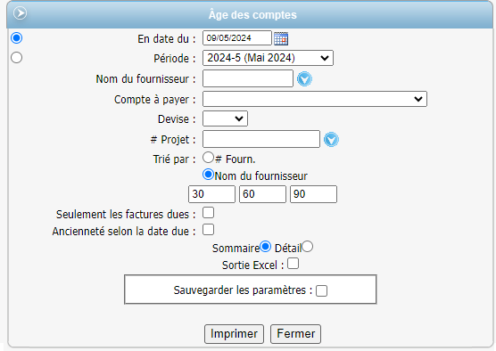The width and height of the screenshot is (496, 351).
Task: Sort by 'Nom du fournisseur' radio option
Action: click(208, 175)
